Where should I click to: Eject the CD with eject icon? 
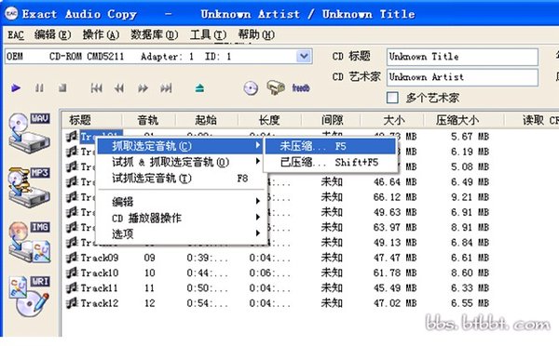[x=199, y=88]
